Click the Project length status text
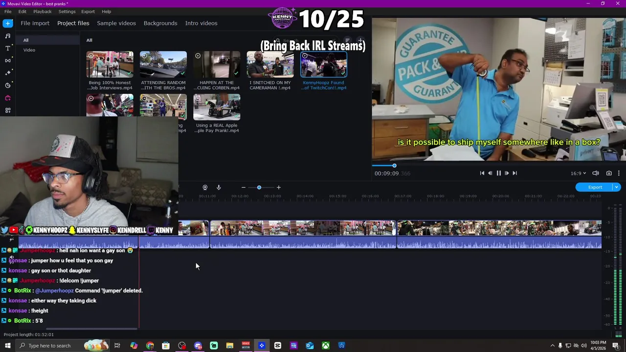The image size is (626, 352). pos(29,334)
